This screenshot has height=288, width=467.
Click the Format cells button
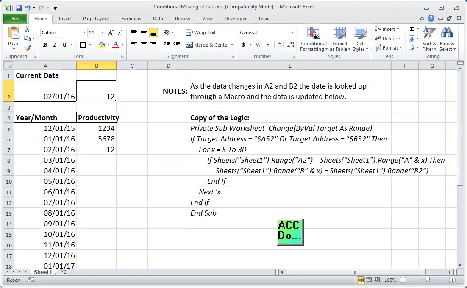pos(388,47)
